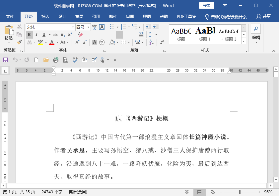Click the 登录 button

(206, 5)
